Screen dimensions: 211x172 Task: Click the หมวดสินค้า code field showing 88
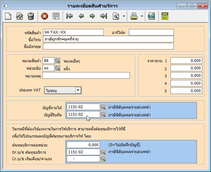click(48, 60)
